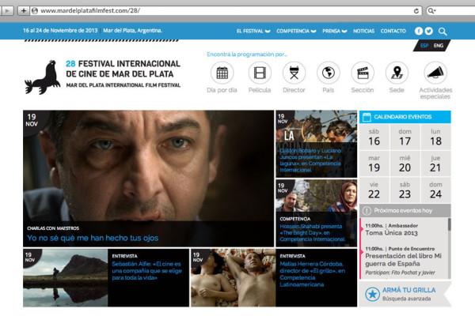Click the Calendario Eventos header bar
The image size is (475, 316).
pos(405,117)
